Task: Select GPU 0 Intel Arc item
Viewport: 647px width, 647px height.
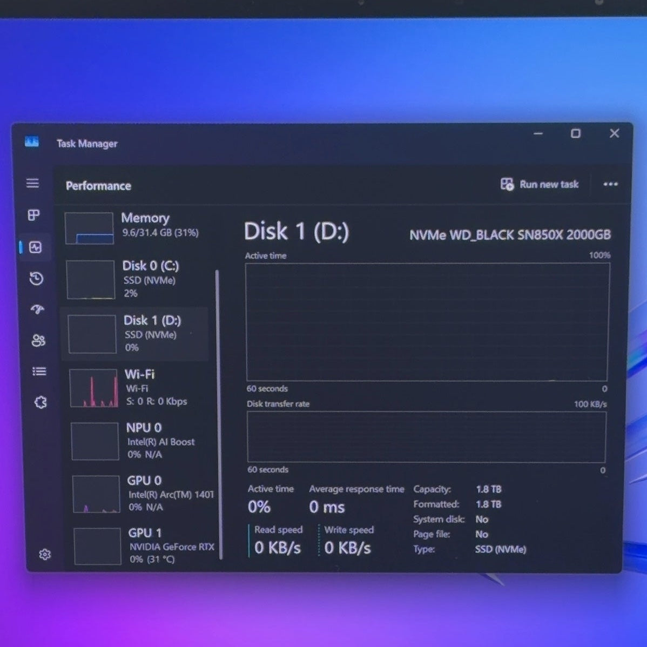Action: (143, 494)
